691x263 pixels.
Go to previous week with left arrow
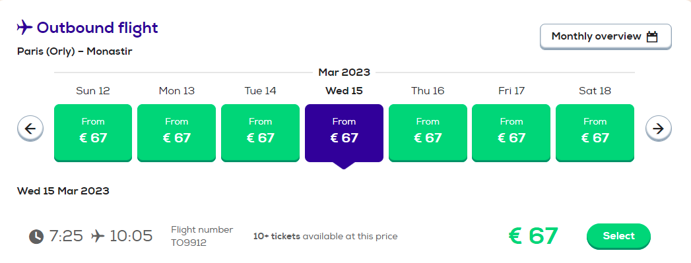tap(30, 129)
